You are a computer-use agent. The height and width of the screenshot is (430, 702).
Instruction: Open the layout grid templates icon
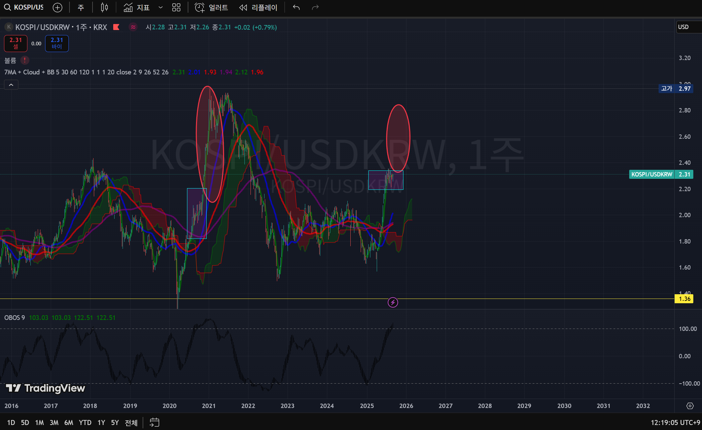click(176, 7)
